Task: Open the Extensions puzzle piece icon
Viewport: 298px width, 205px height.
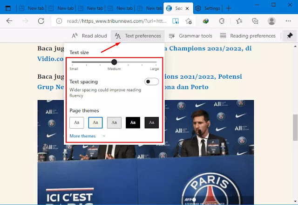Action: [222, 21]
